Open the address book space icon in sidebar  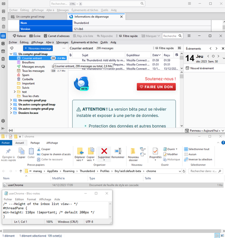[x=3, y=44]
